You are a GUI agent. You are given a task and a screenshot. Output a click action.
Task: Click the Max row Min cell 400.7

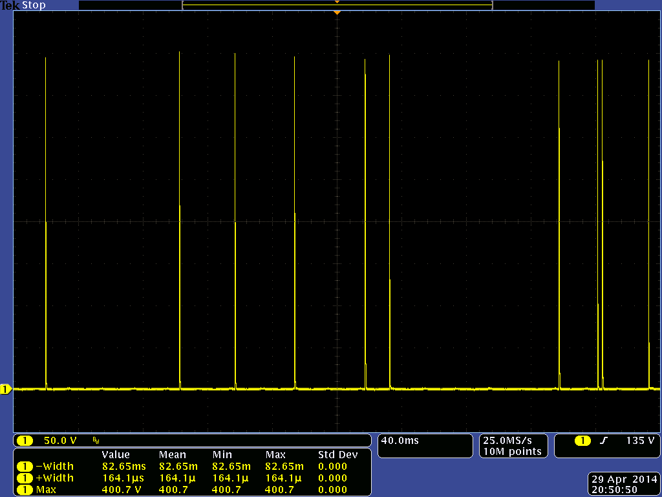[227, 490]
